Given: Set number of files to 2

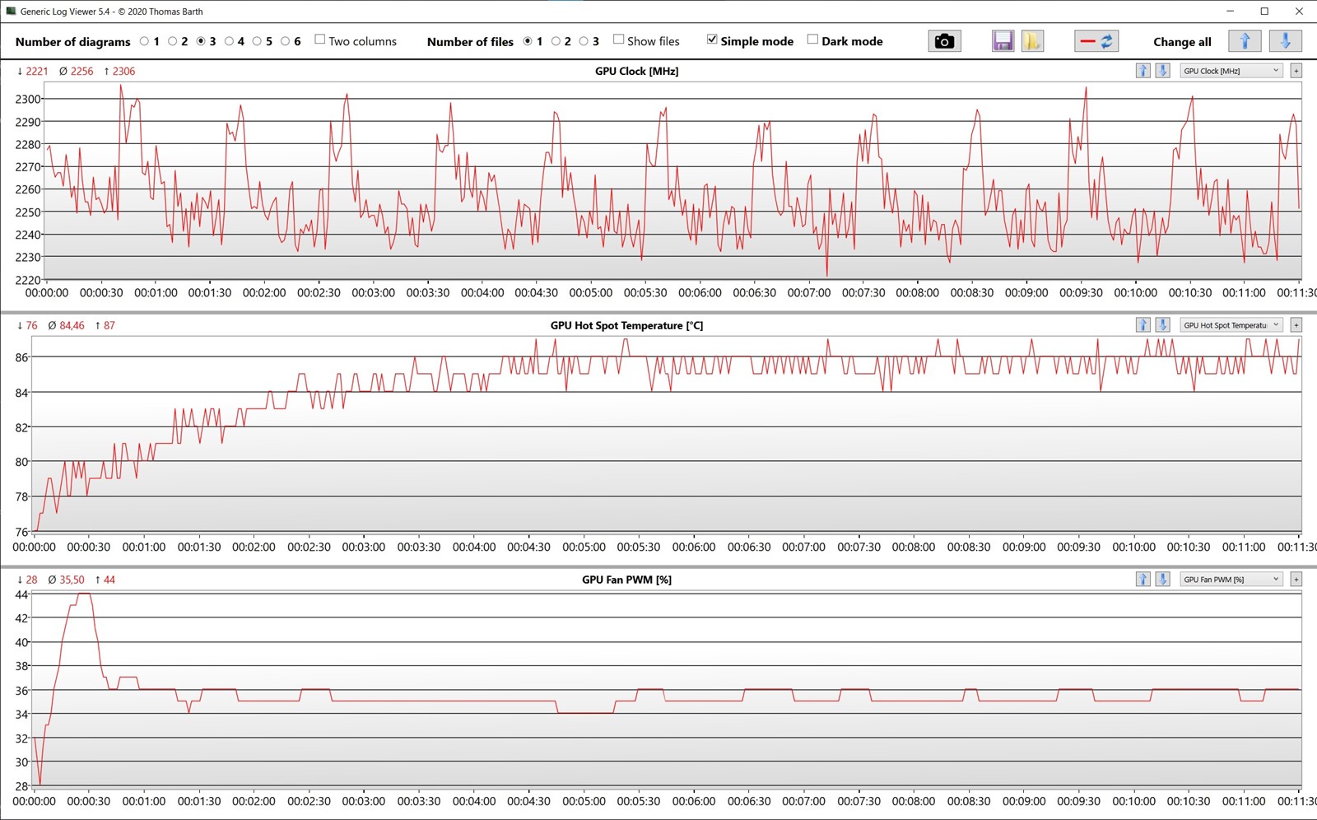Looking at the screenshot, I should pos(556,41).
